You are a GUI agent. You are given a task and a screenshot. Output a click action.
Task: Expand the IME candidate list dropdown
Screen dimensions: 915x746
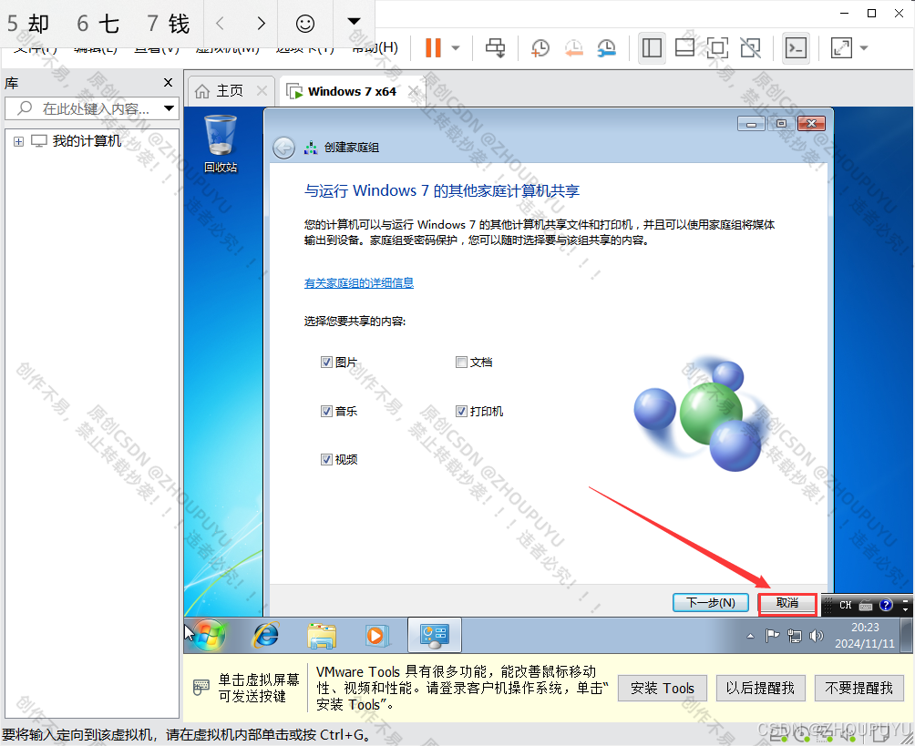354,22
